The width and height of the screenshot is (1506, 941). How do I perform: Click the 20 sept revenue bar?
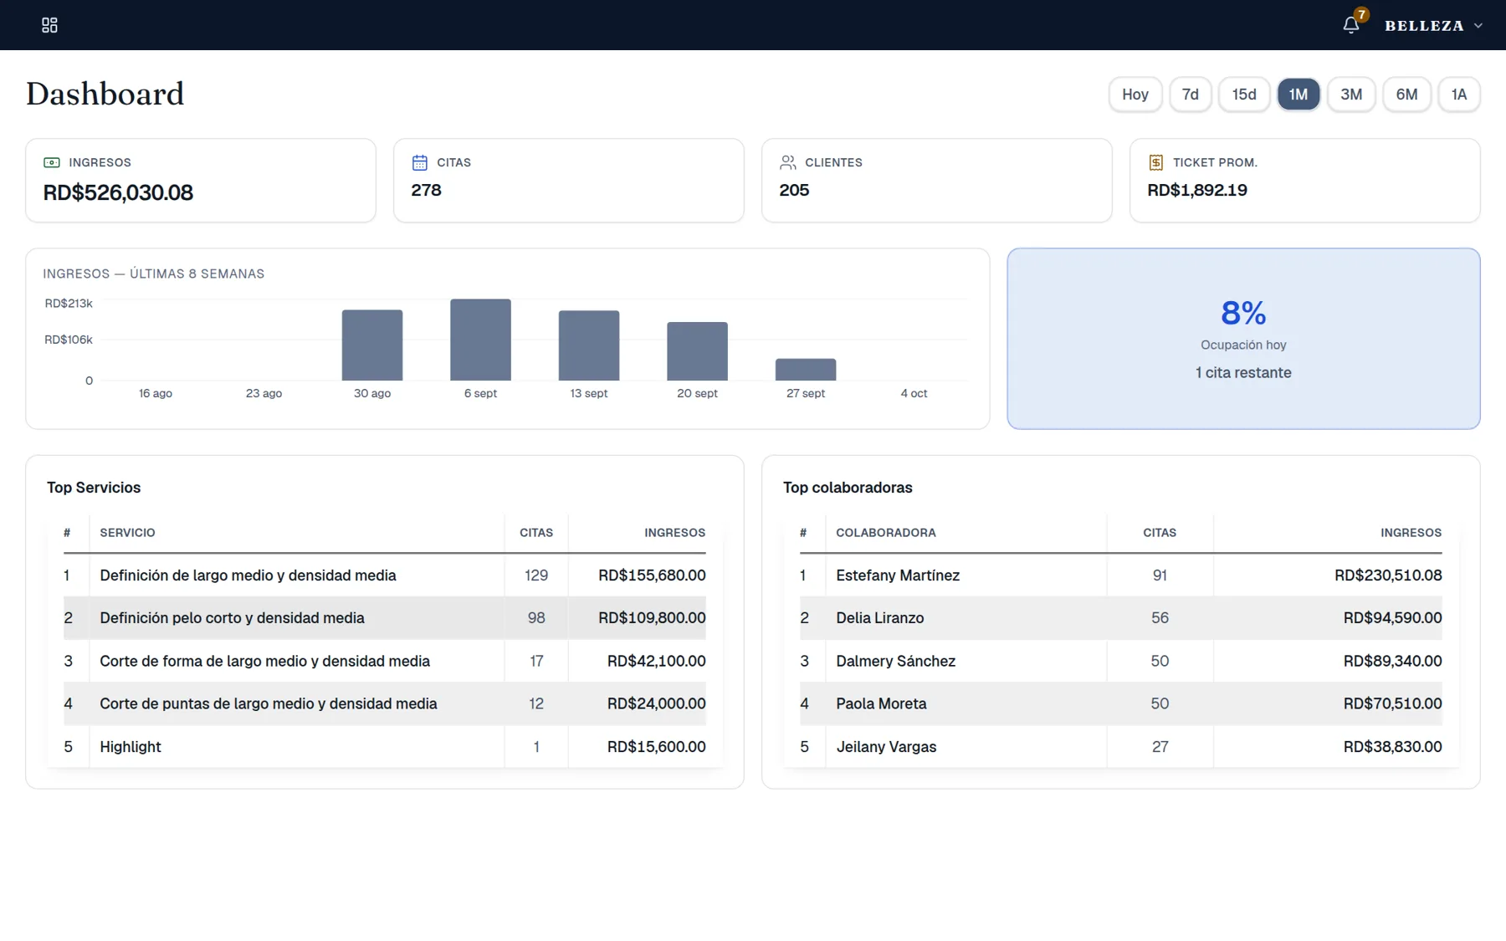pos(697,351)
